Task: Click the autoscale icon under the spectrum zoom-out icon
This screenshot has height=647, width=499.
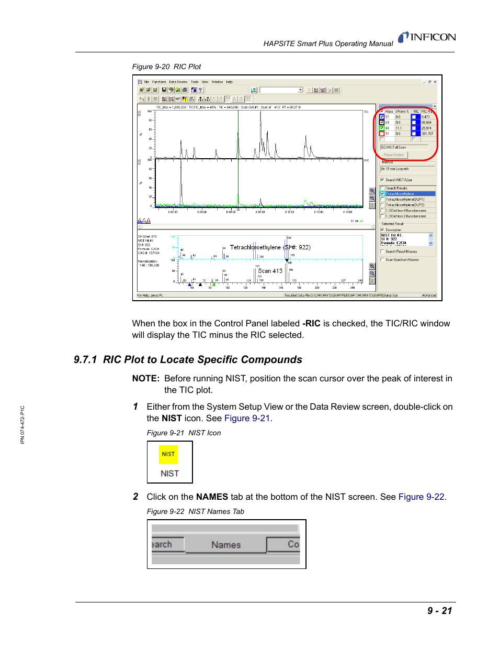Action: pyautogui.click(x=372, y=281)
